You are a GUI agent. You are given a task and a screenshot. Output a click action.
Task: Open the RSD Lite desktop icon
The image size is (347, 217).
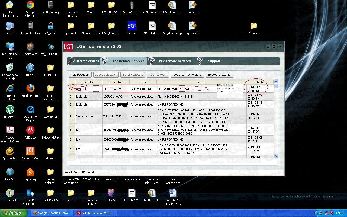point(30,133)
